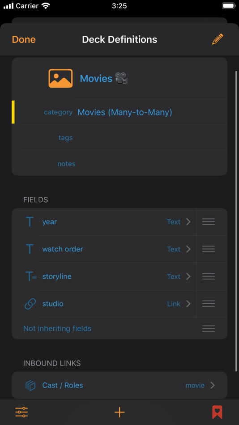Tap the red heart bookmark icon

[x=217, y=412]
